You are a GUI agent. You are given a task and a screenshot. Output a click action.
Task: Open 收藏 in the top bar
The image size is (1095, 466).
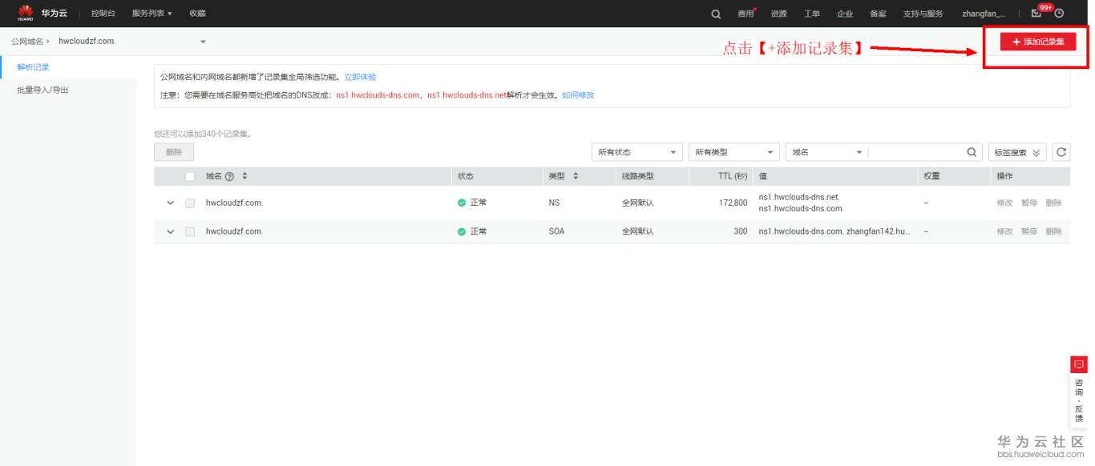click(x=197, y=14)
